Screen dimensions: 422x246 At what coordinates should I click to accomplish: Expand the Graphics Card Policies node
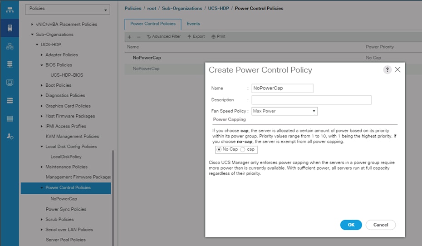(42, 106)
